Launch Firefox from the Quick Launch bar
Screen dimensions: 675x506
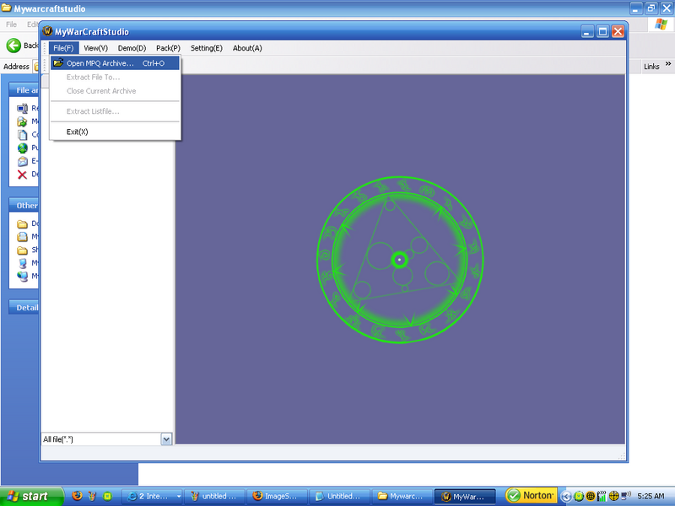78,496
